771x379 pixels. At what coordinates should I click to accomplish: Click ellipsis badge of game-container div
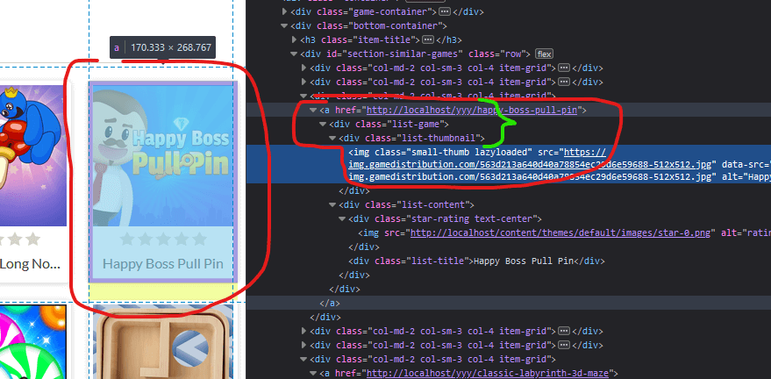tap(445, 11)
